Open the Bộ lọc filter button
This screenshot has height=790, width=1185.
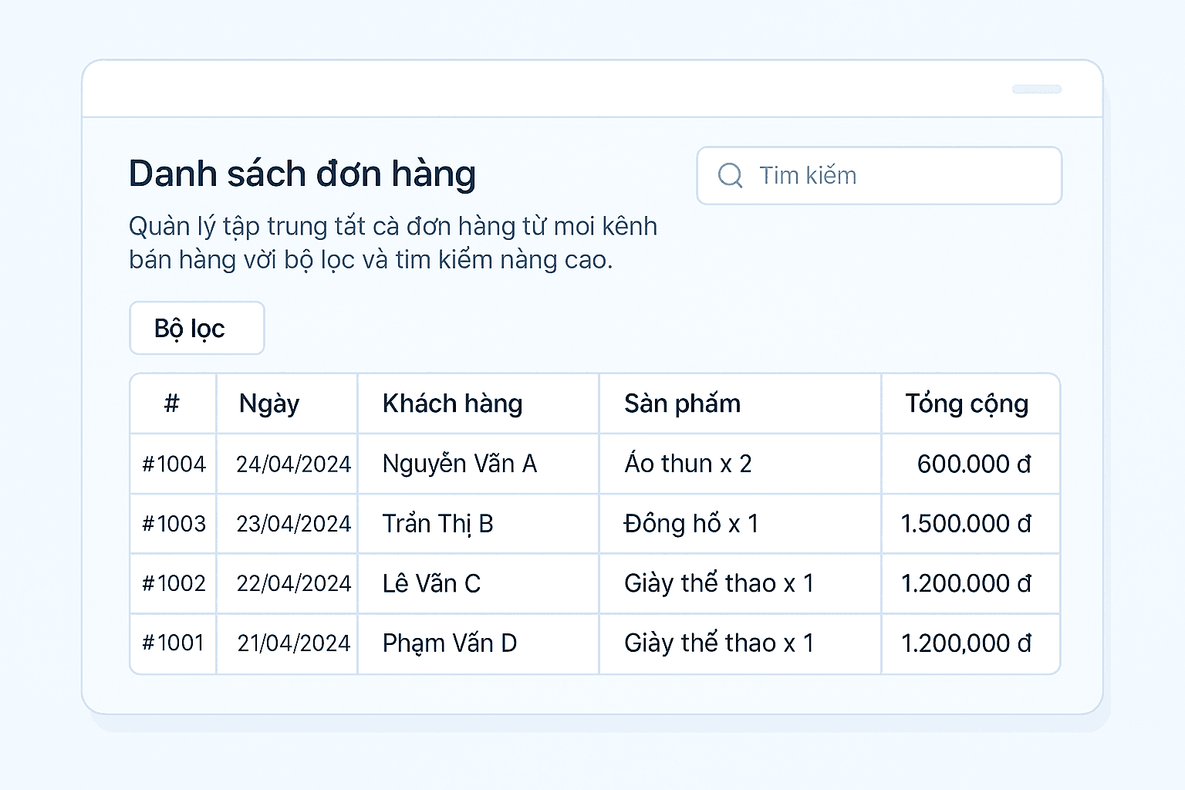(x=197, y=329)
